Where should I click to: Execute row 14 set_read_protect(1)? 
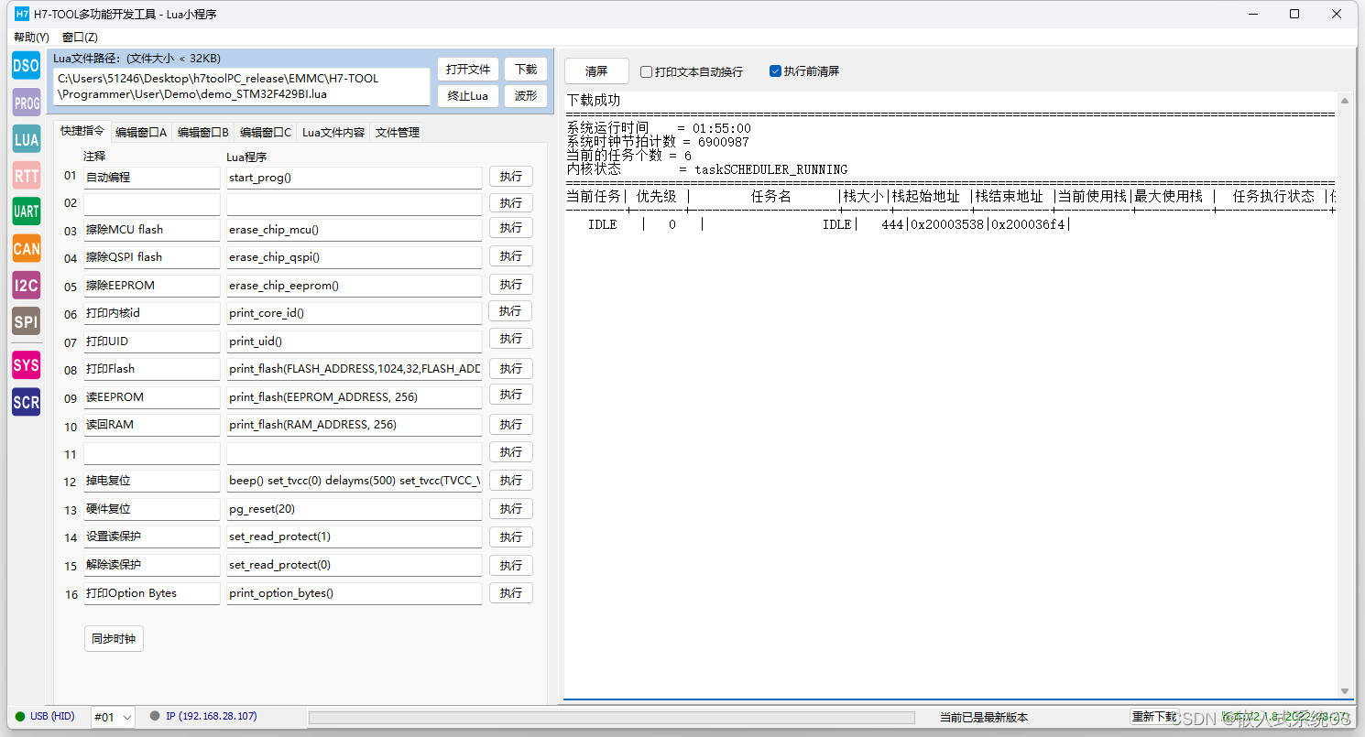tap(511, 537)
